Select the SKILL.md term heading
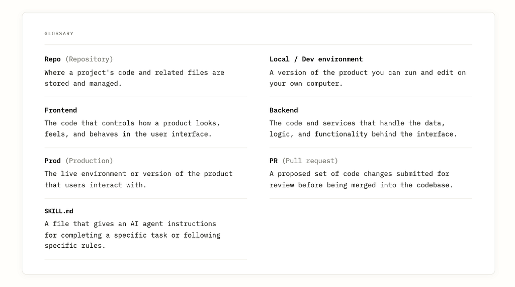Image resolution: width=515 pixels, height=287 pixels. point(59,211)
